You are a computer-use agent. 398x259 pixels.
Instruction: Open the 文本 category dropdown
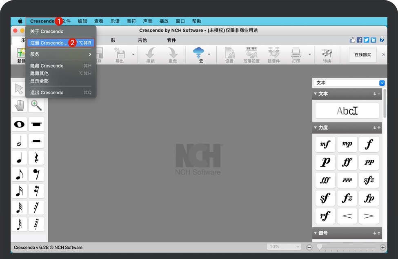point(349,83)
